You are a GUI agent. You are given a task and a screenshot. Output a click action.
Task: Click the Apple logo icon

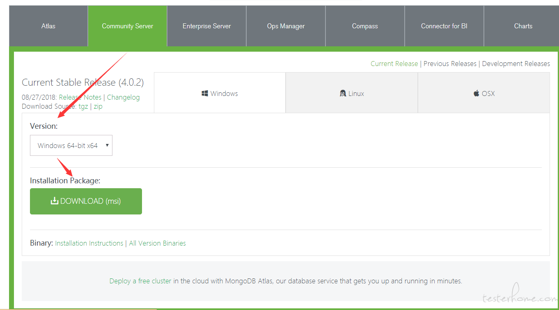(477, 93)
